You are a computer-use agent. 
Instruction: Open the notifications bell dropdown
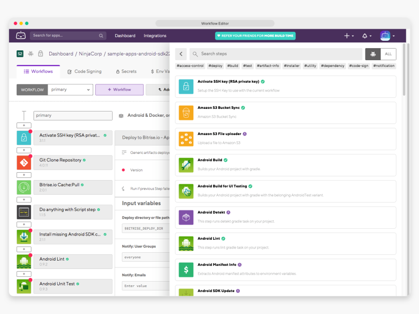tap(367, 36)
